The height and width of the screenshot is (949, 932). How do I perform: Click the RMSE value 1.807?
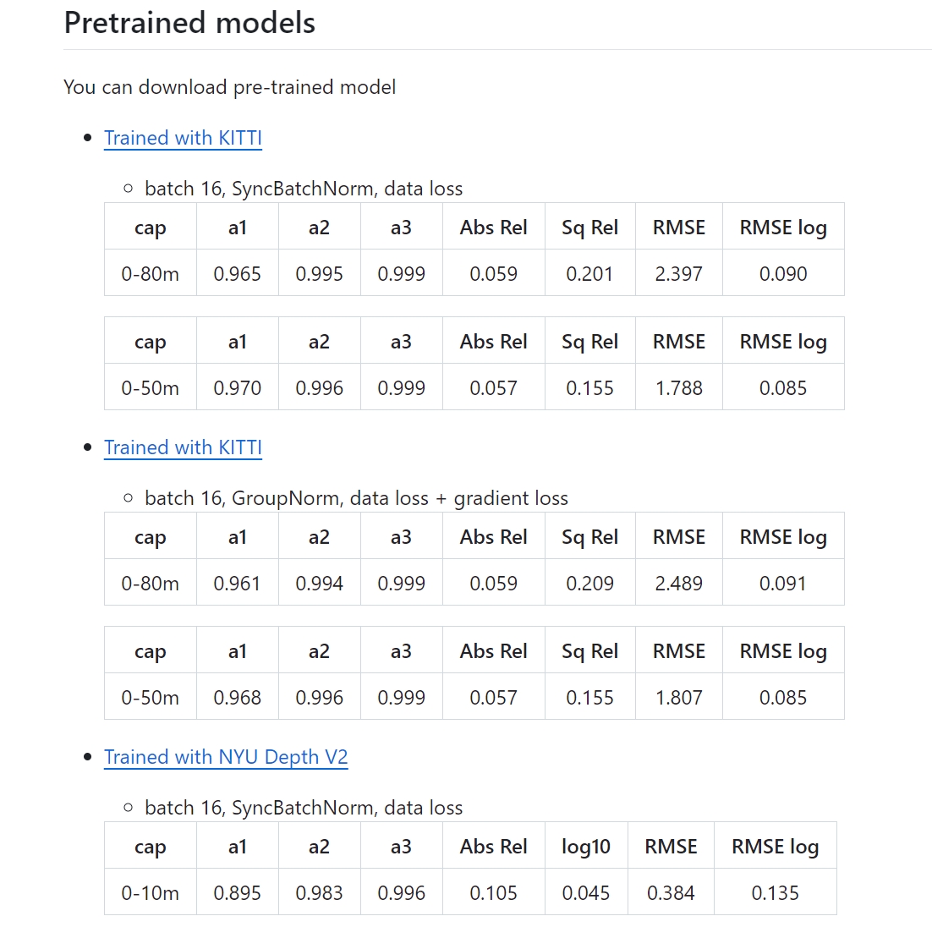pos(679,698)
